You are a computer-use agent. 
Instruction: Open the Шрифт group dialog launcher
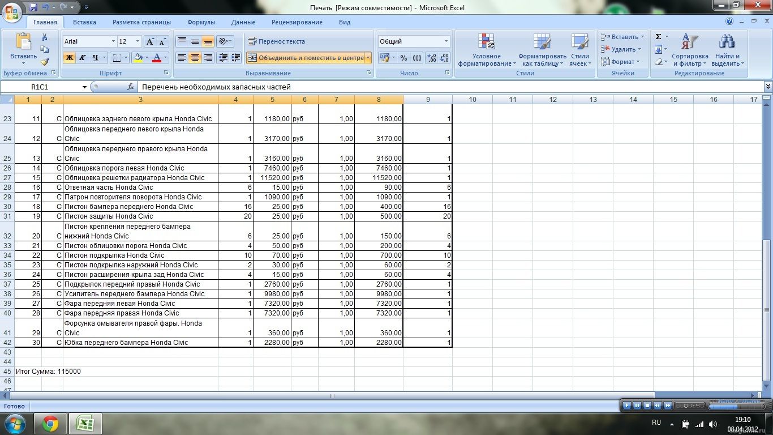166,73
